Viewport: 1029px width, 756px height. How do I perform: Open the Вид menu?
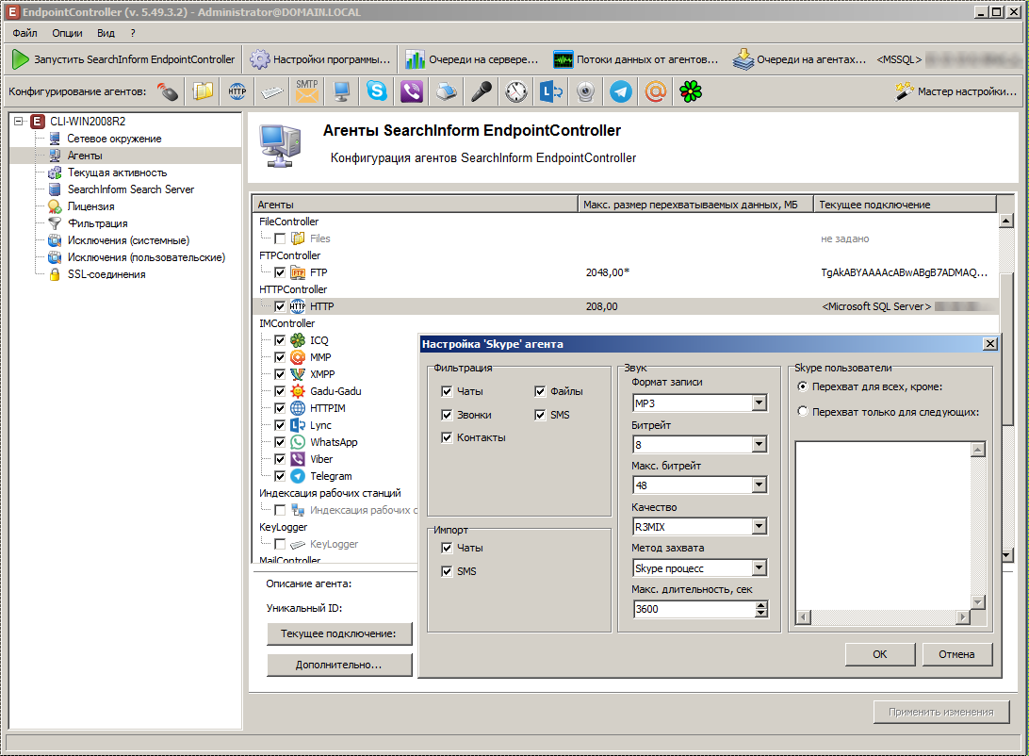(106, 33)
